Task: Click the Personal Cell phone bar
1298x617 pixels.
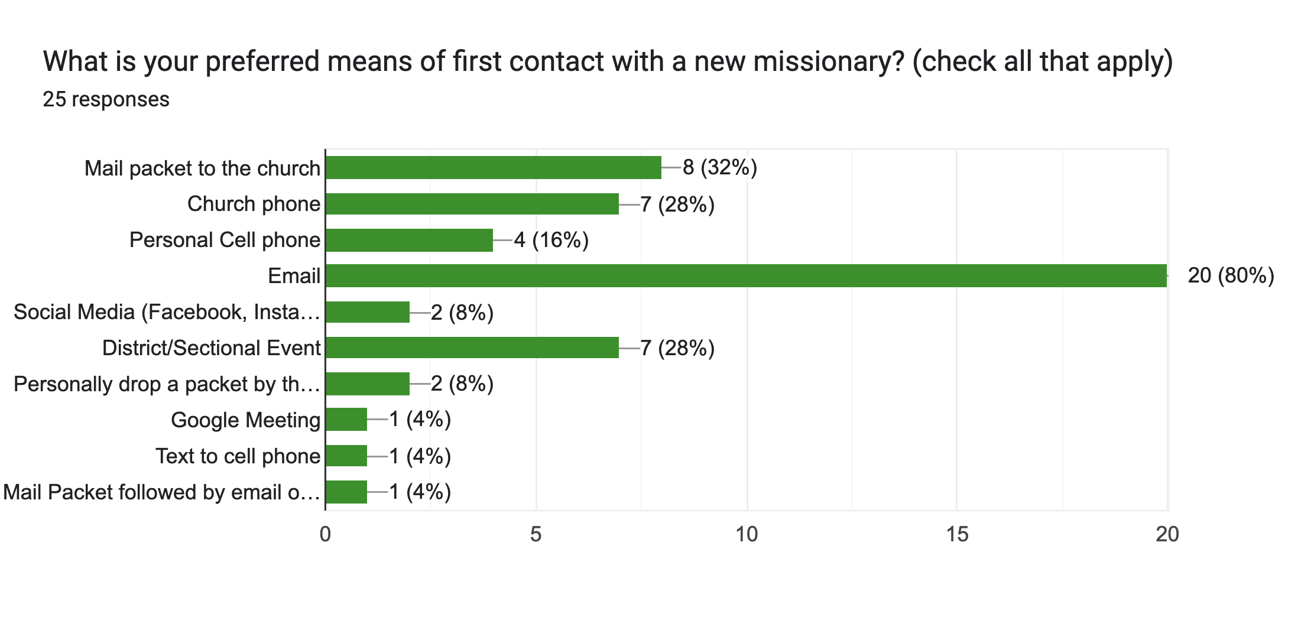Action: [409, 240]
